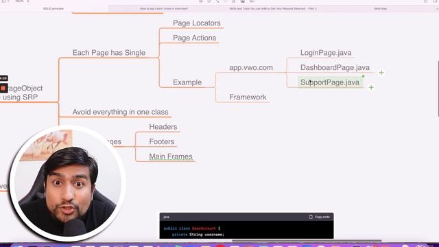Select the Headers node

pos(163,127)
